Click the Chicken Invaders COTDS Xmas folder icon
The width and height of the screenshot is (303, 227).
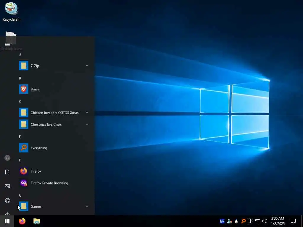[24, 113]
